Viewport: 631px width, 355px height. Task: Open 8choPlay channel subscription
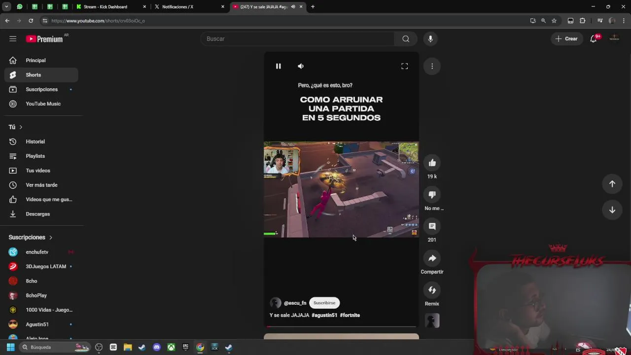(41, 295)
